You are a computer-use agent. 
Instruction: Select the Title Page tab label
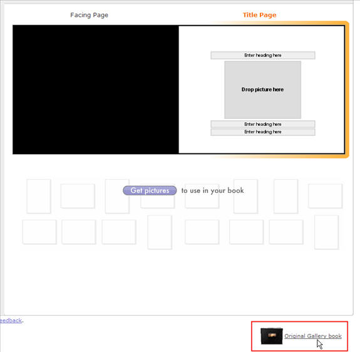pos(259,15)
